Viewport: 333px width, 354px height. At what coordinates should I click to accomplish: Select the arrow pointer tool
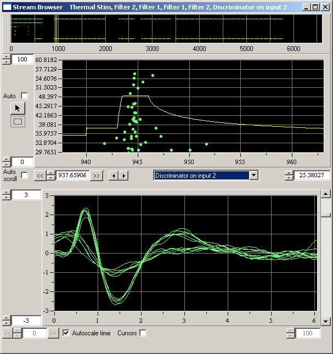18,108
